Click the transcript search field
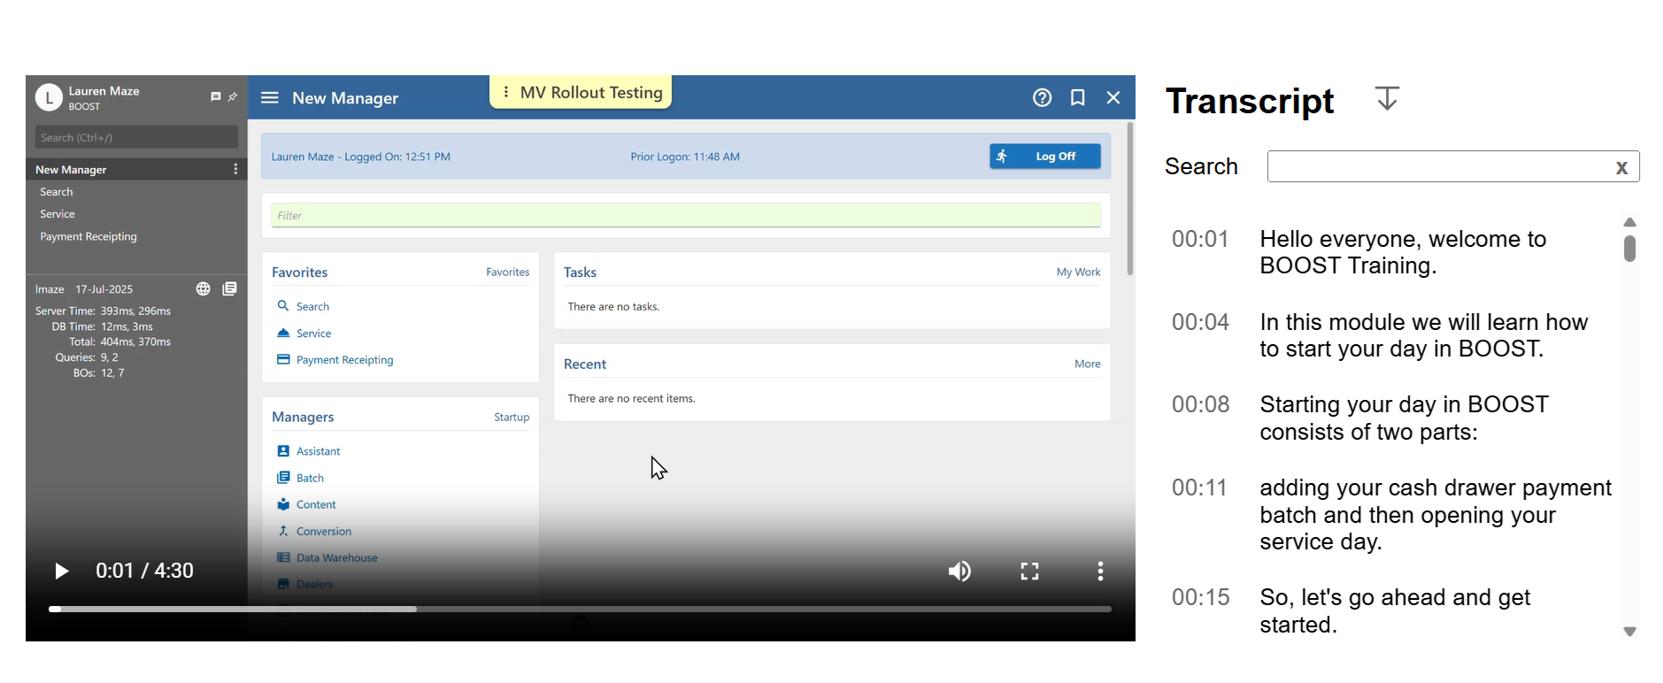Screen dimensions: 1663x683 click(1438, 167)
